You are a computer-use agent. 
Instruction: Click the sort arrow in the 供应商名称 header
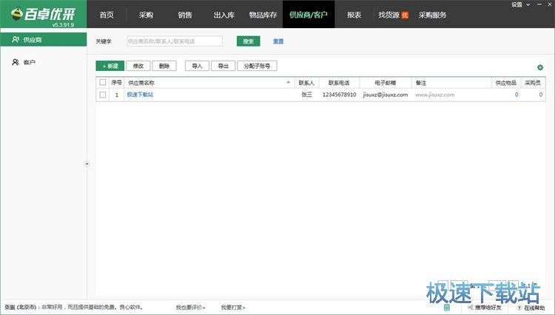(288, 82)
